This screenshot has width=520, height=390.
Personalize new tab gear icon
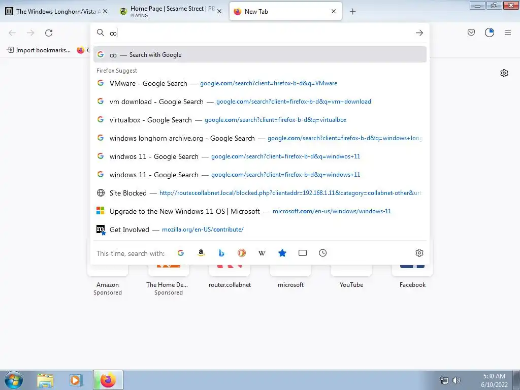click(504, 73)
